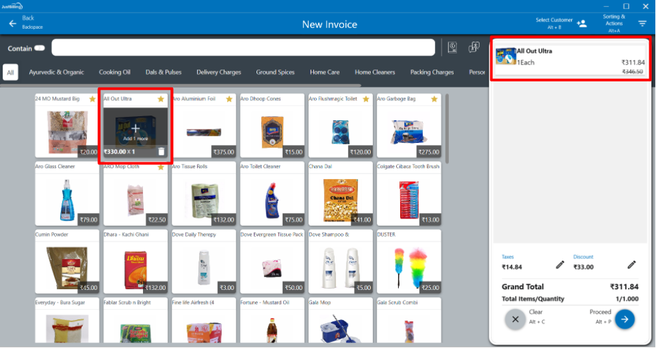Click the product grid vertical scrollbar
The height and width of the screenshot is (348, 656).
(447, 127)
